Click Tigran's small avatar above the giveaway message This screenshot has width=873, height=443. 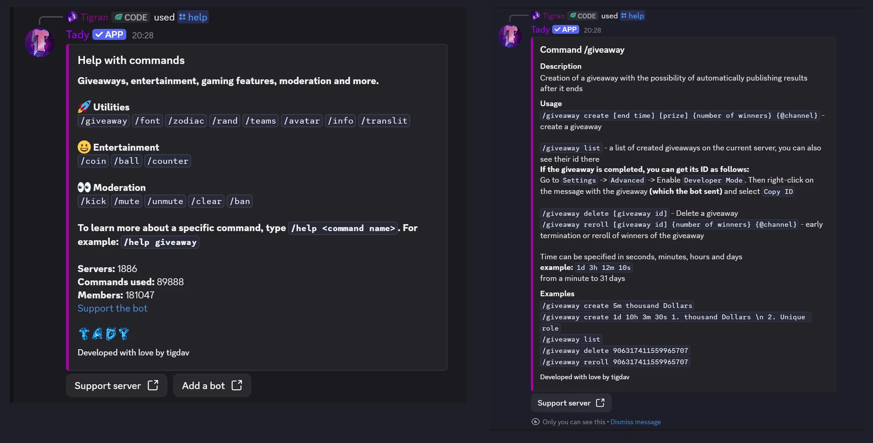536,16
